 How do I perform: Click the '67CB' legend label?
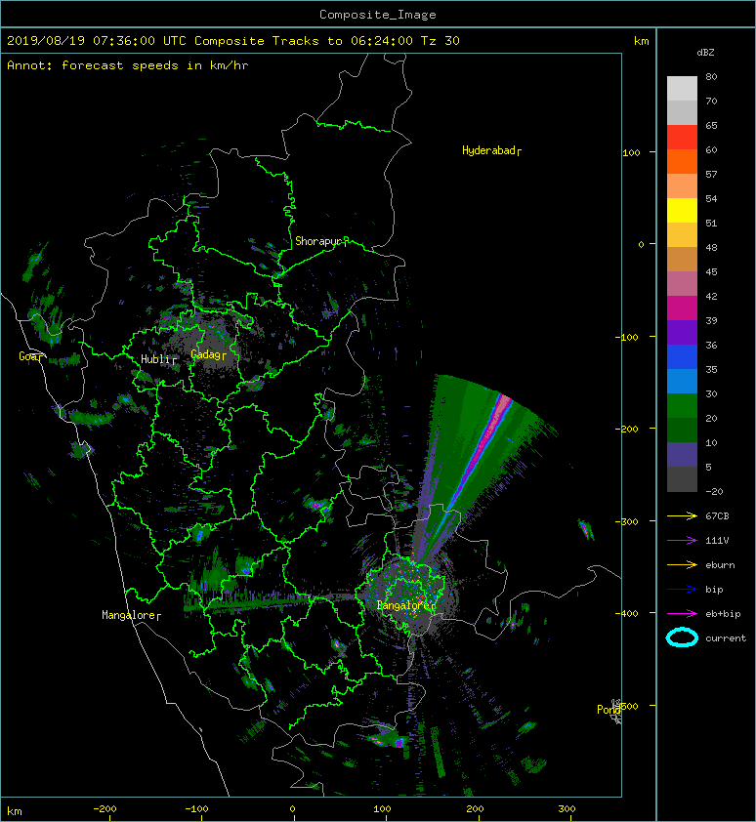(x=717, y=516)
